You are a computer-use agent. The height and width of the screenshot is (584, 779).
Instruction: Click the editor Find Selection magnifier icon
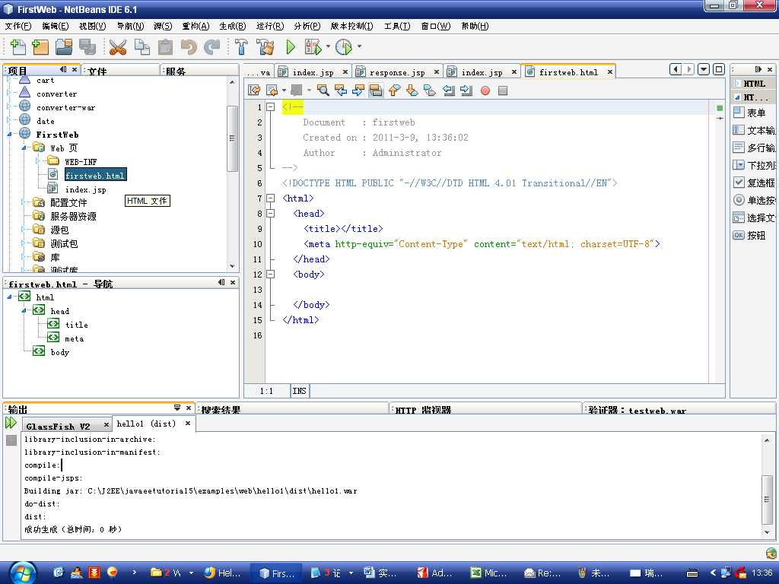coord(323,90)
